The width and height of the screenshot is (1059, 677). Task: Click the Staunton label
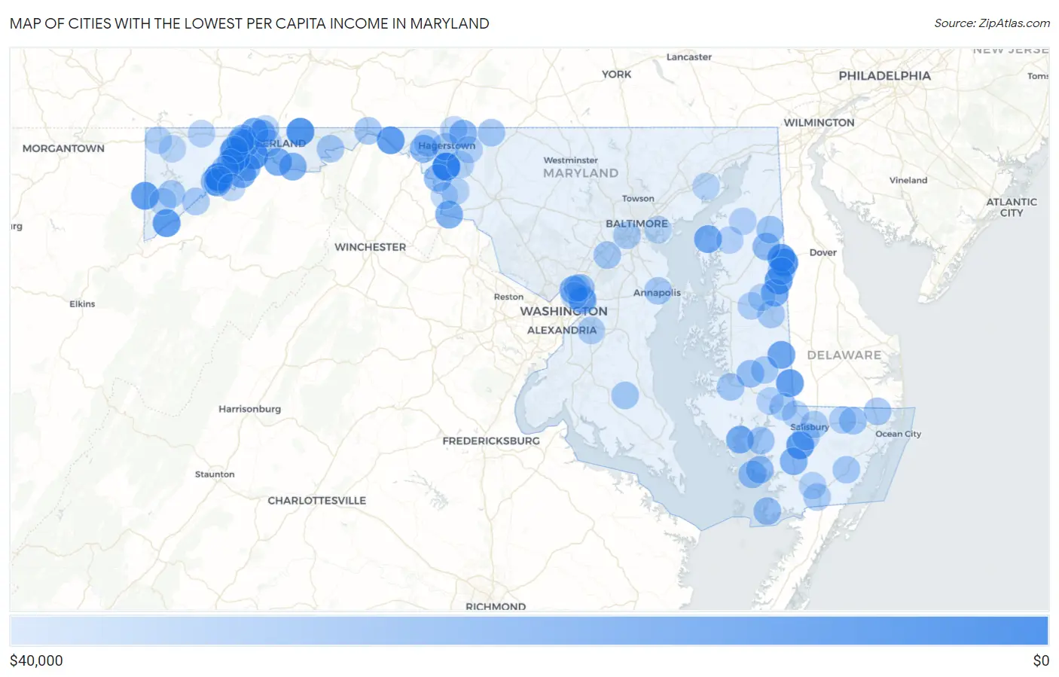215,474
